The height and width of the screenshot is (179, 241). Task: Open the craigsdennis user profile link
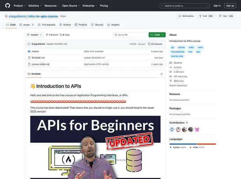click(18, 16)
